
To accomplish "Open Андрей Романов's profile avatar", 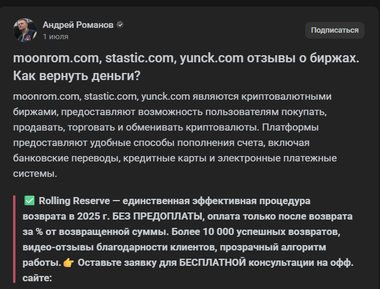I will (25, 30).
